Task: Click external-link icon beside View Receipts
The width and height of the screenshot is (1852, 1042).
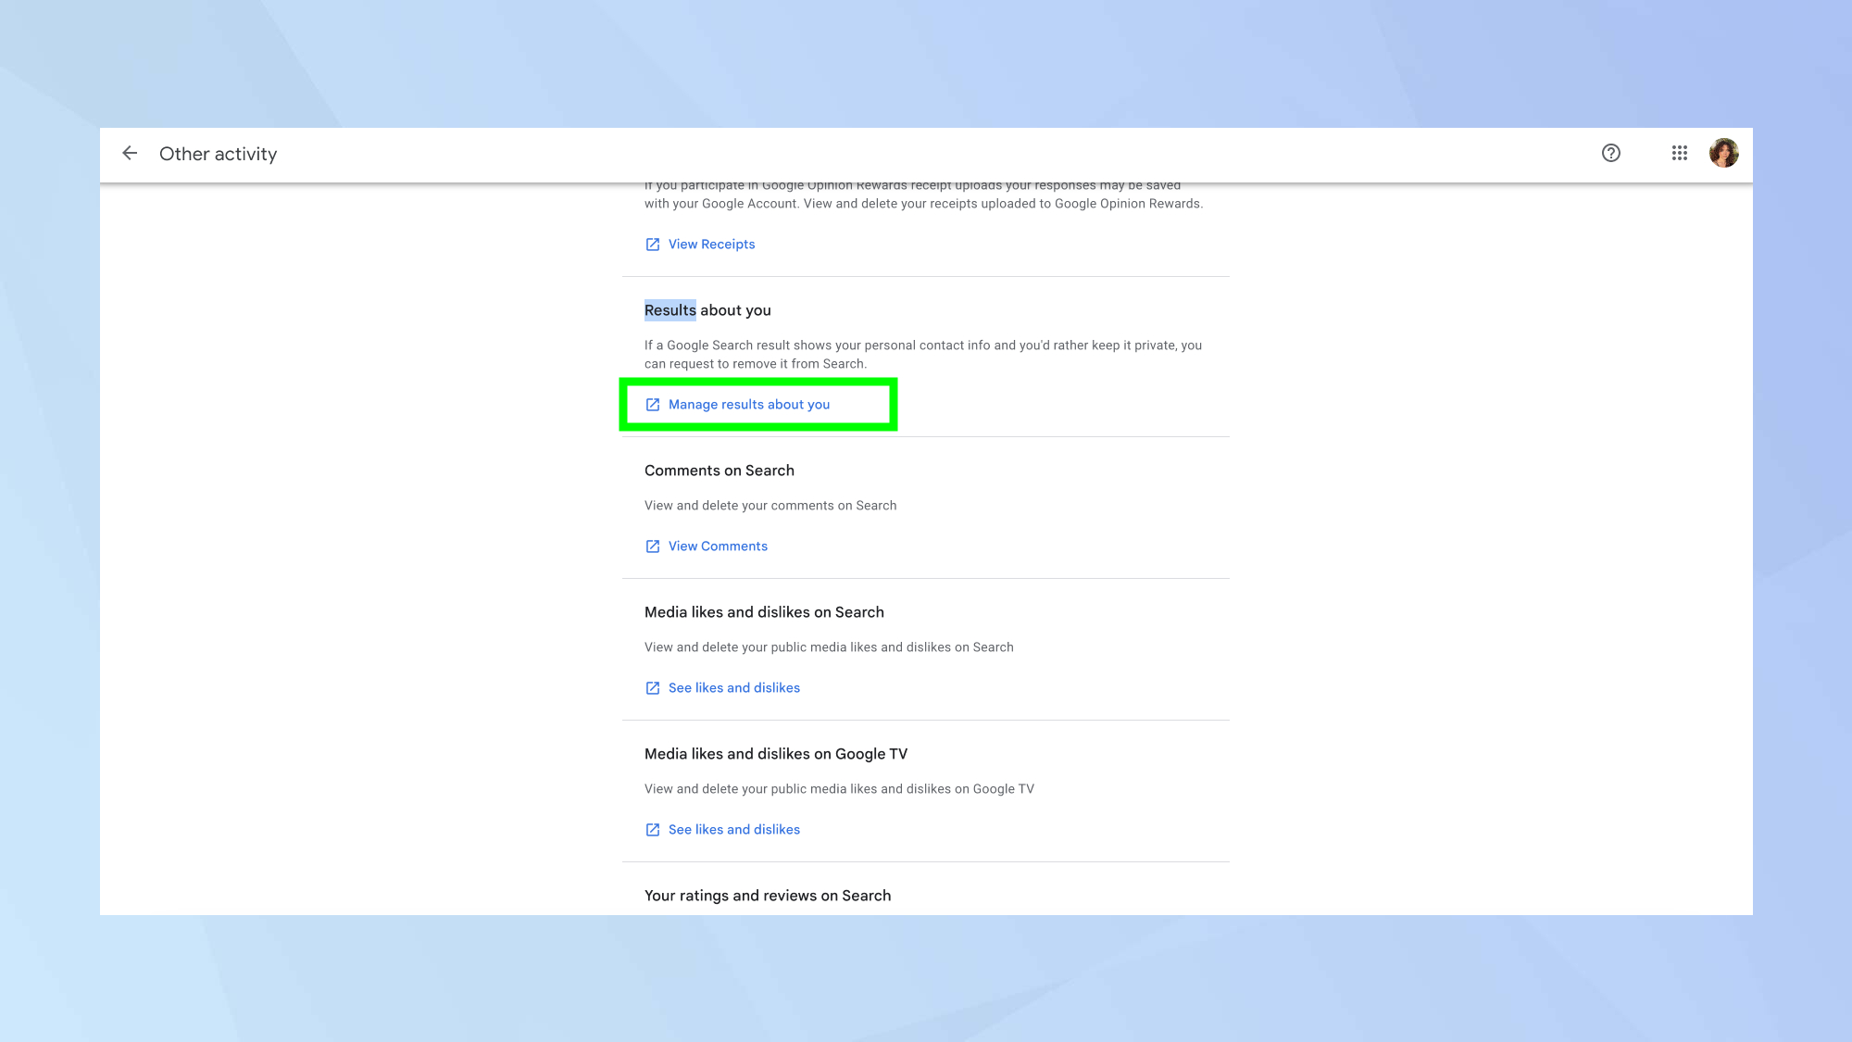Action: coord(653,245)
